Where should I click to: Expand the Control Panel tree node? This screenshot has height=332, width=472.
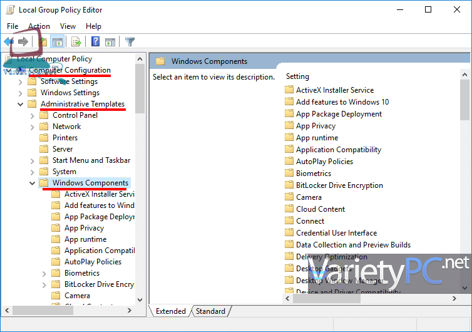tap(33, 115)
